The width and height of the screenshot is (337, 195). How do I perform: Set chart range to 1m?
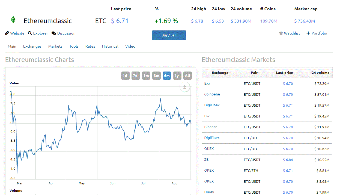pos(146,76)
